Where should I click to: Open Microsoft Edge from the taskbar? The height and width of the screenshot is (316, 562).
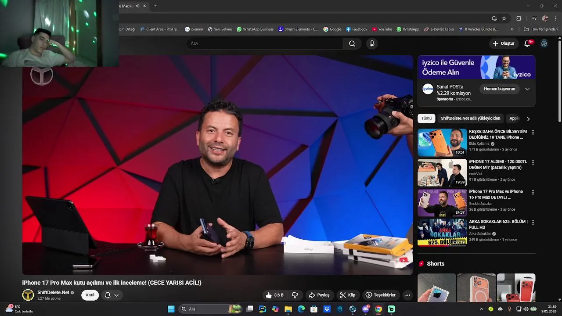point(301,309)
